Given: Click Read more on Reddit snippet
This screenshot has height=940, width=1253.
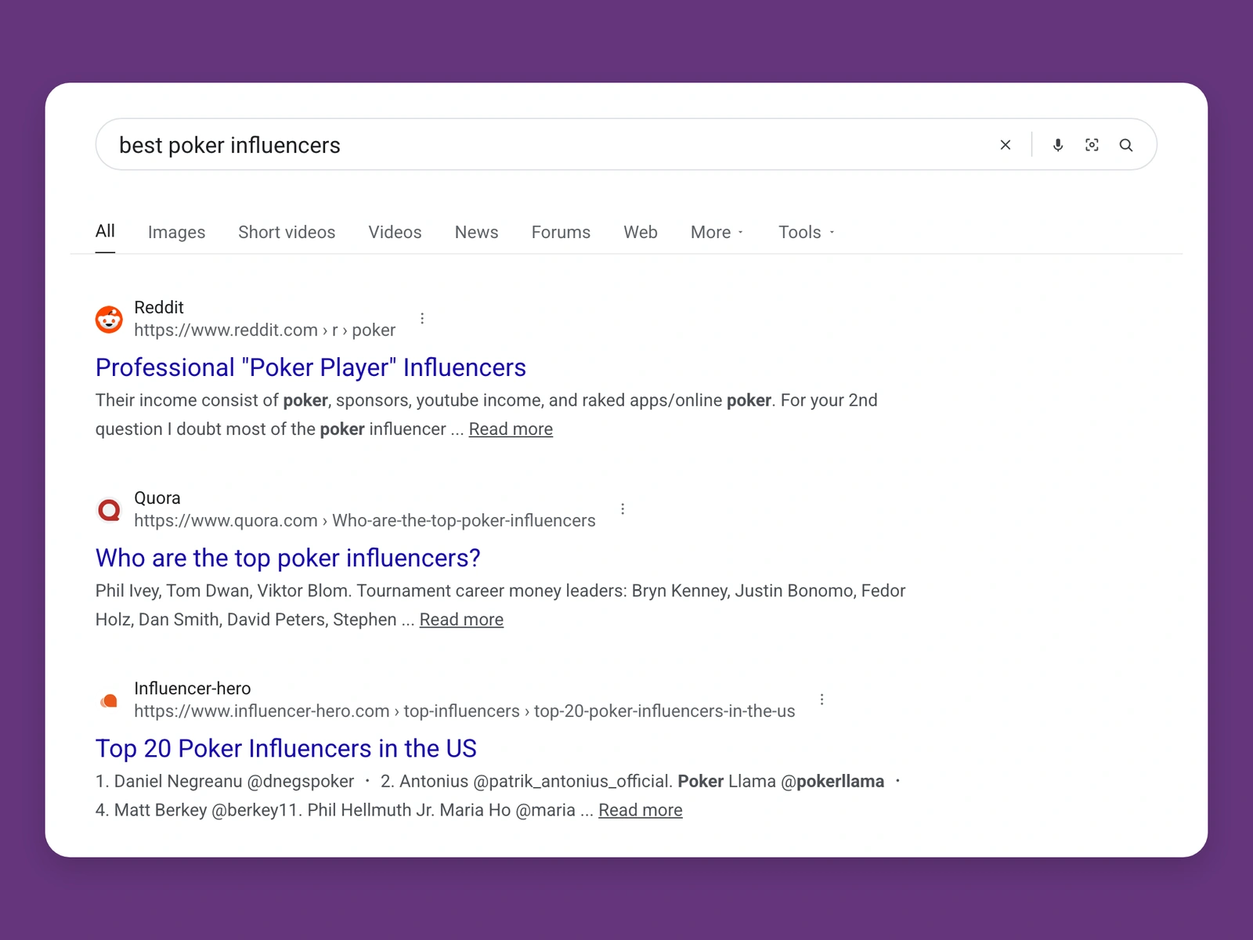Looking at the screenshot, I should (x=511, y=429).
